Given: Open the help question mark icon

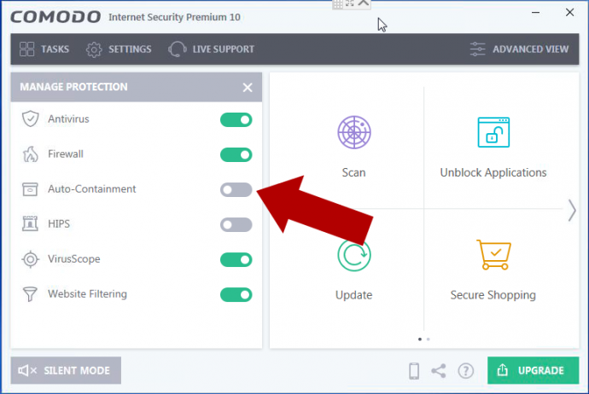Looking at the screenshot, I should click(465, 371).
